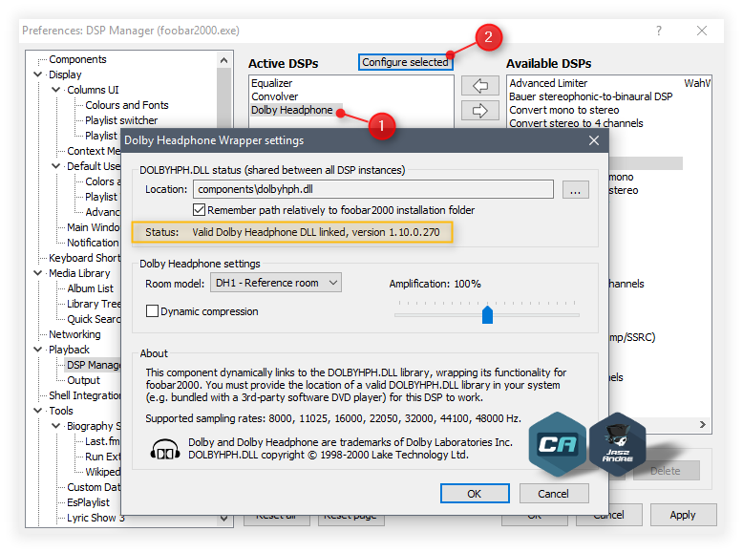The width and height of the screenshot is (743, 553).
Task: Collapse the Media Library tree node
Action: click(x=38, y=273)
